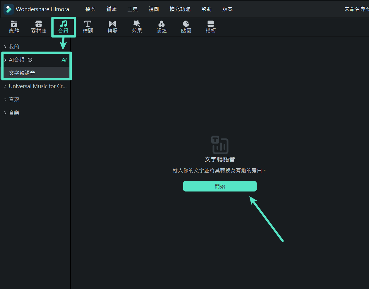Click the 未命名專案 project title
Screen dimensions: 369x289
click(x=356, y=9)
